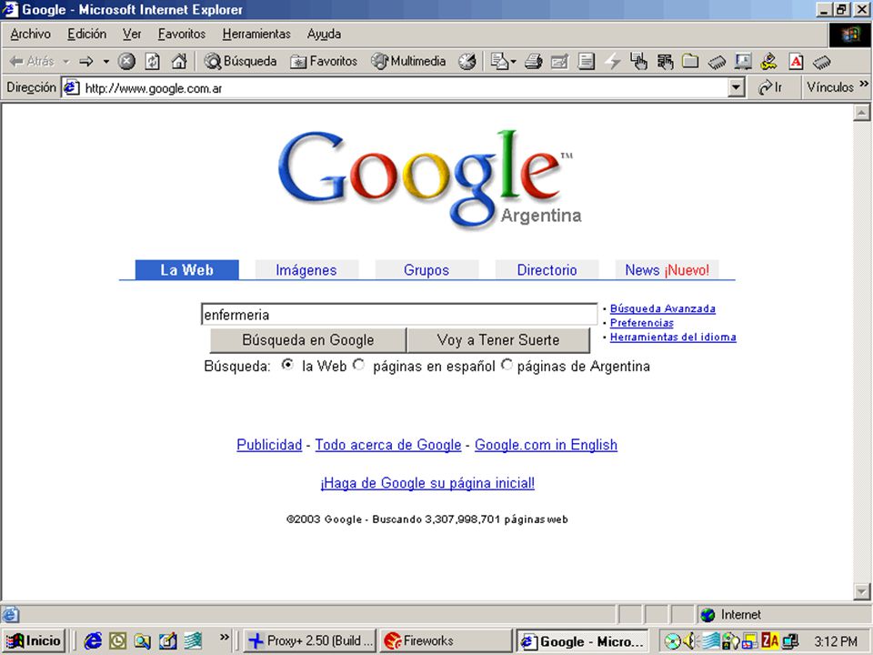The image size is (873, 655).
Task: Click the scrollbar up arrow
Action: point(861,113)
